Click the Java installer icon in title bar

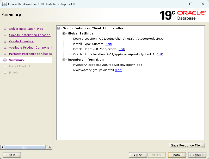pyautogui.click(x=4, y=4)
